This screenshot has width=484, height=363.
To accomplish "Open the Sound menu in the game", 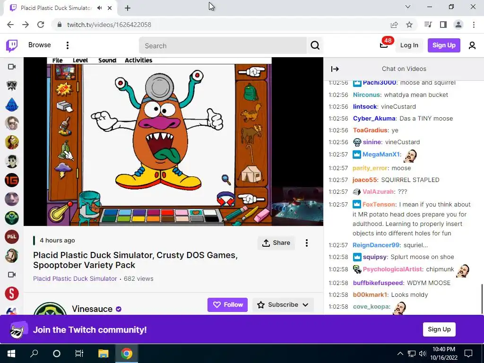I will (x=107, y=60).
